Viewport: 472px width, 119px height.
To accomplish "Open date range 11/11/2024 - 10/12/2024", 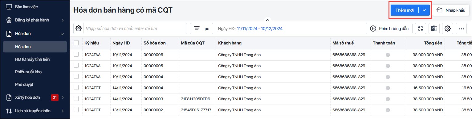I will point(260,29).
